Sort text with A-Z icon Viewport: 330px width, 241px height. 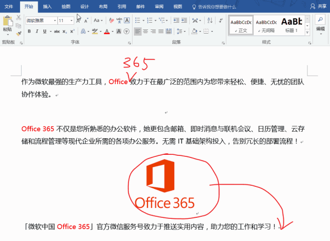(x=210, y=21)
